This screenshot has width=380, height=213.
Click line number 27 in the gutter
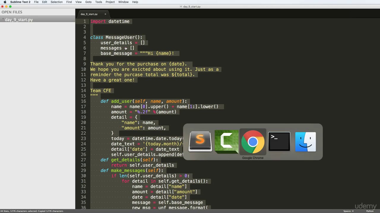[83, 160]
